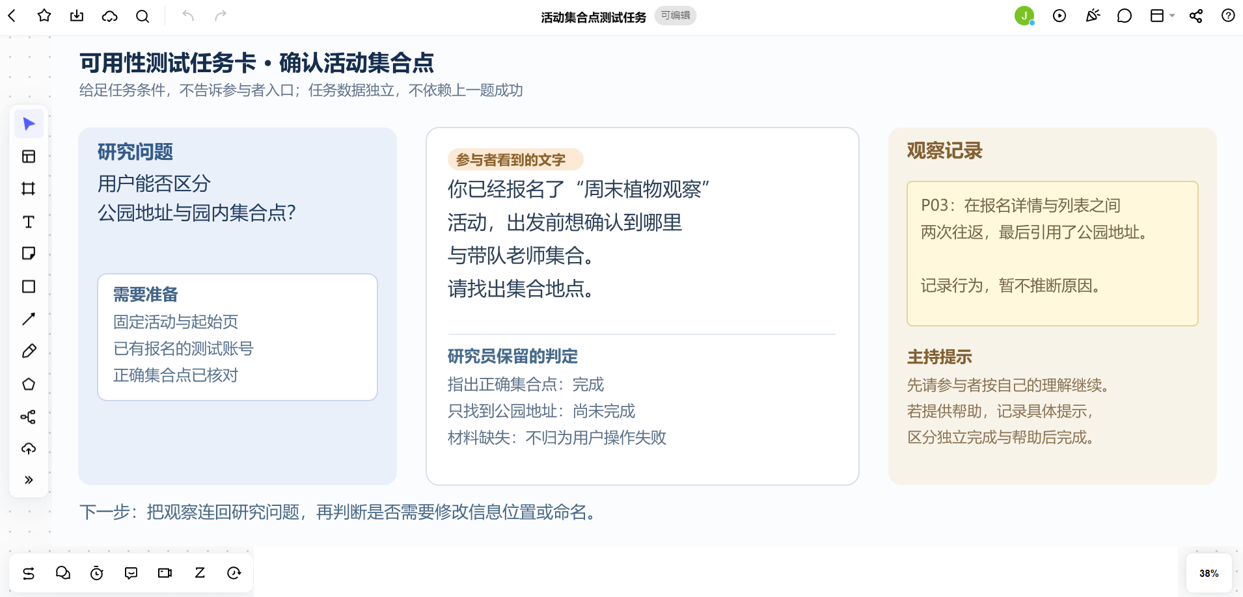Viewport: 1243px width, 597px height.
Task: Start presentation with the play icon
Action: tap(1059, 16)
